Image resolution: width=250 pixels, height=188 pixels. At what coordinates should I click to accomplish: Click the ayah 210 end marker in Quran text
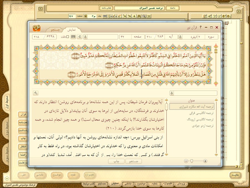pyautogui.click(x=72, y=75)
